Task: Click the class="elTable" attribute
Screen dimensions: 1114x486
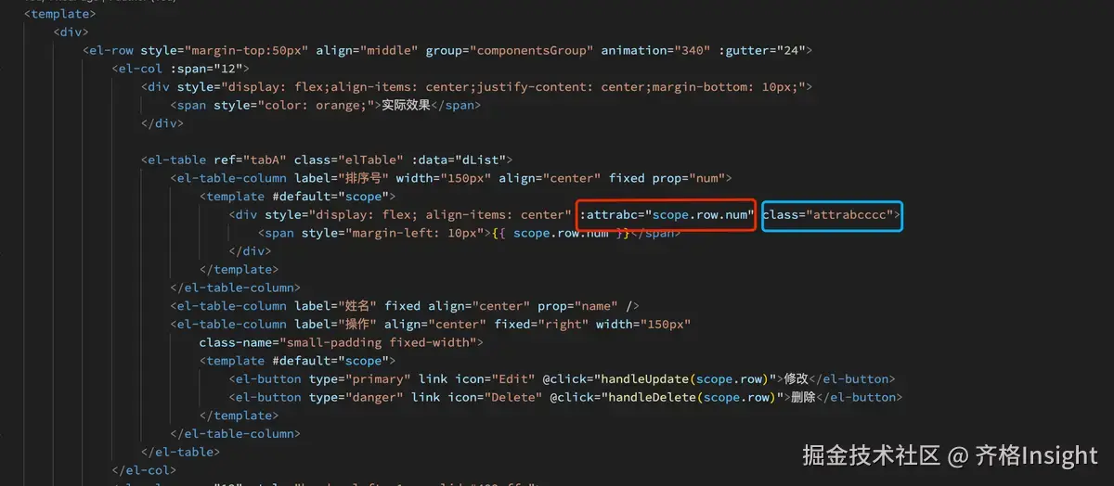Action: pos(349,160)
